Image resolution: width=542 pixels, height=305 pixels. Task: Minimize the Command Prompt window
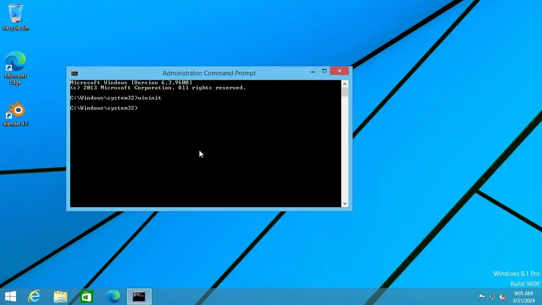pyautogui.click(x=313, y=72)
